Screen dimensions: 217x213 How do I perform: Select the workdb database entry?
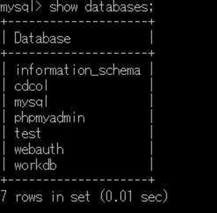(35, 165)
